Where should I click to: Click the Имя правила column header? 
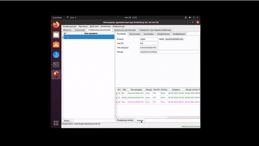pos(91,33)
